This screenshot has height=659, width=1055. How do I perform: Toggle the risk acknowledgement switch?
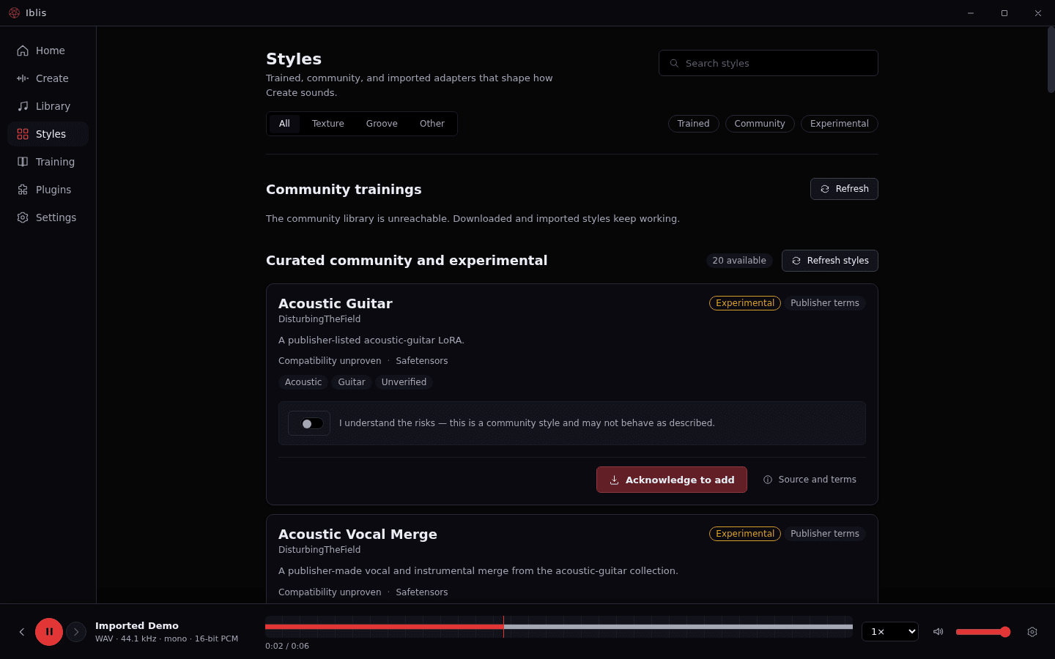coord(312,423)
